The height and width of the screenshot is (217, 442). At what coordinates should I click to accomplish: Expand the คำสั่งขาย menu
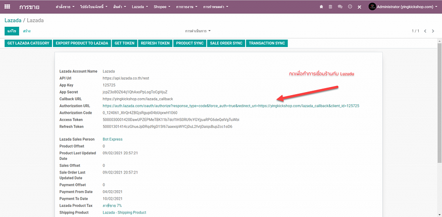coord(65,7)
